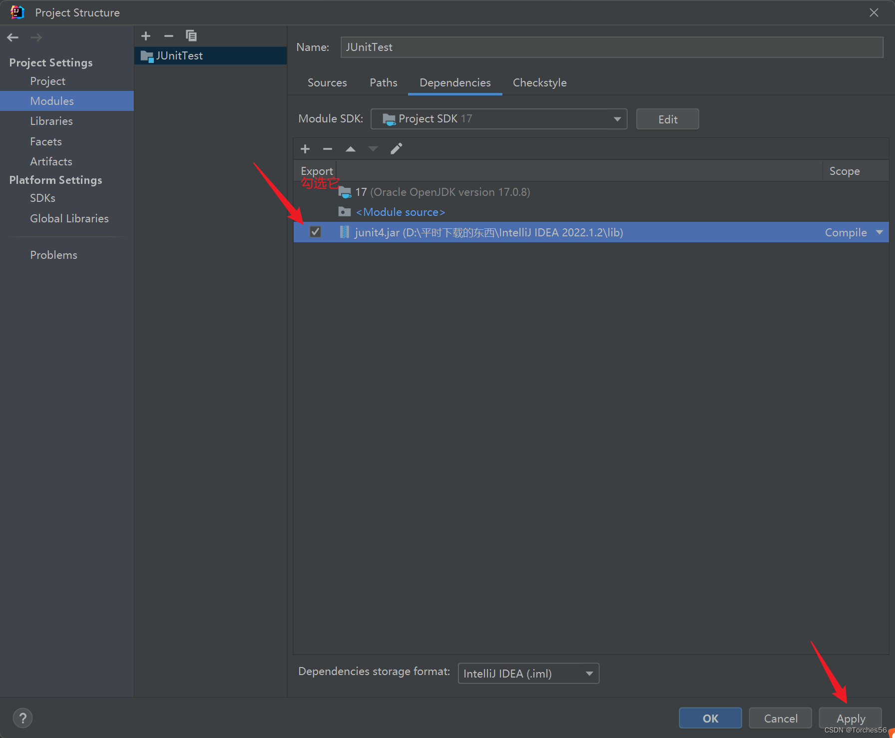This screenshot has width=895, height=738.
Task: Toggle the Export checkbox for junit4.jar
Action: point(315,232)
